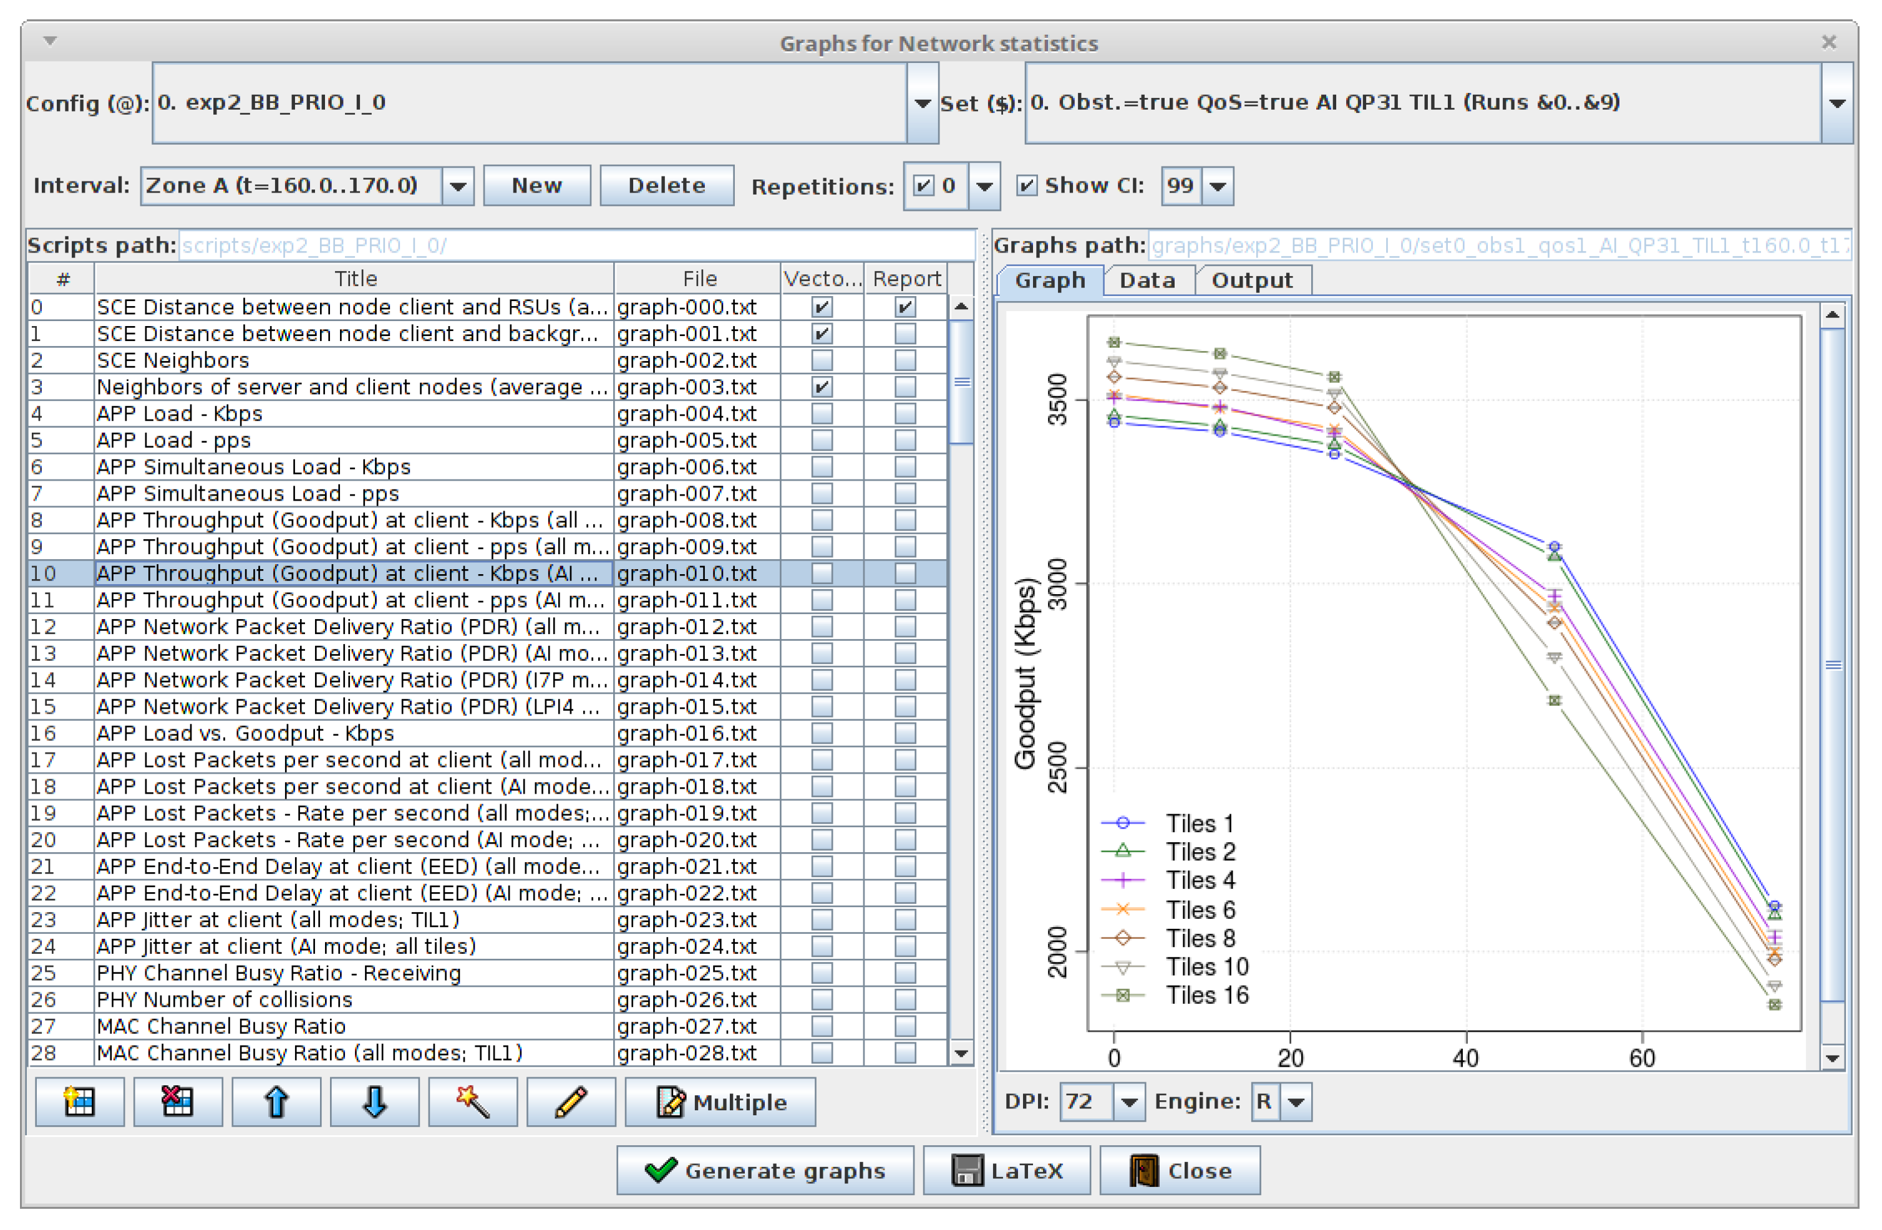Click the magic wand icon button
Image resolution: width=1882 pixels, height=1230 pixels.
tap(472, 1101)
